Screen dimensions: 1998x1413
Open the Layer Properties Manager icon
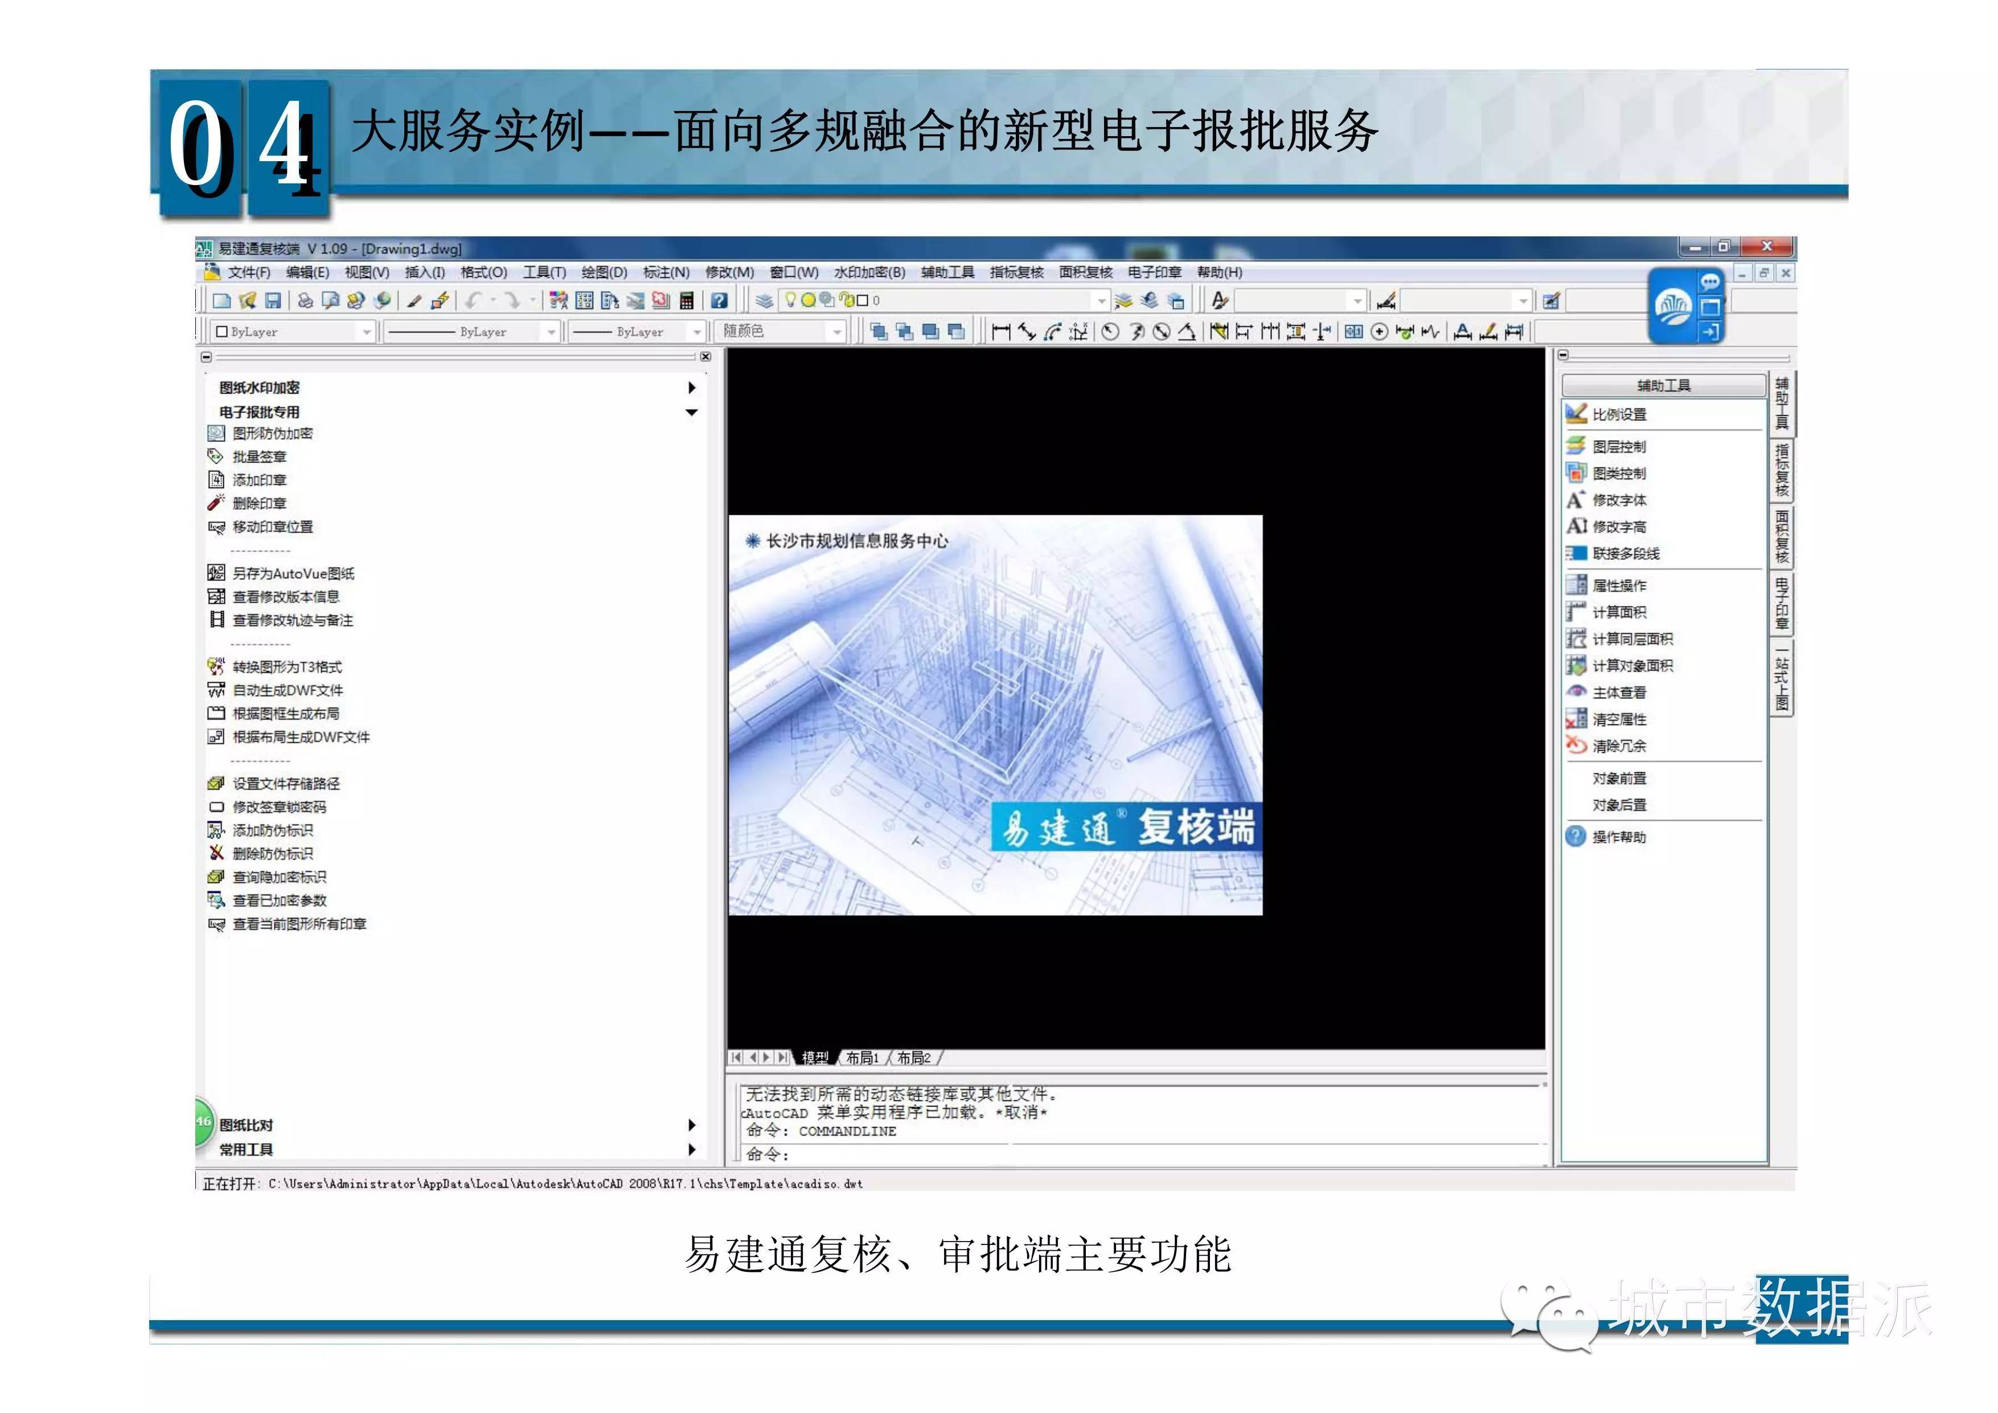764,301
